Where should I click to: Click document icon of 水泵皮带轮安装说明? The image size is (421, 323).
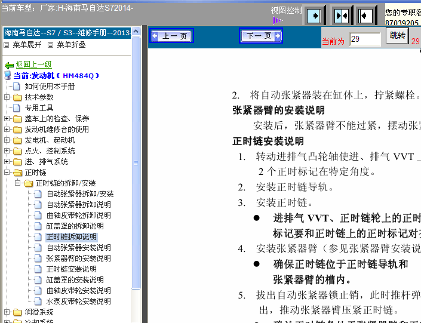click(38, 302)
